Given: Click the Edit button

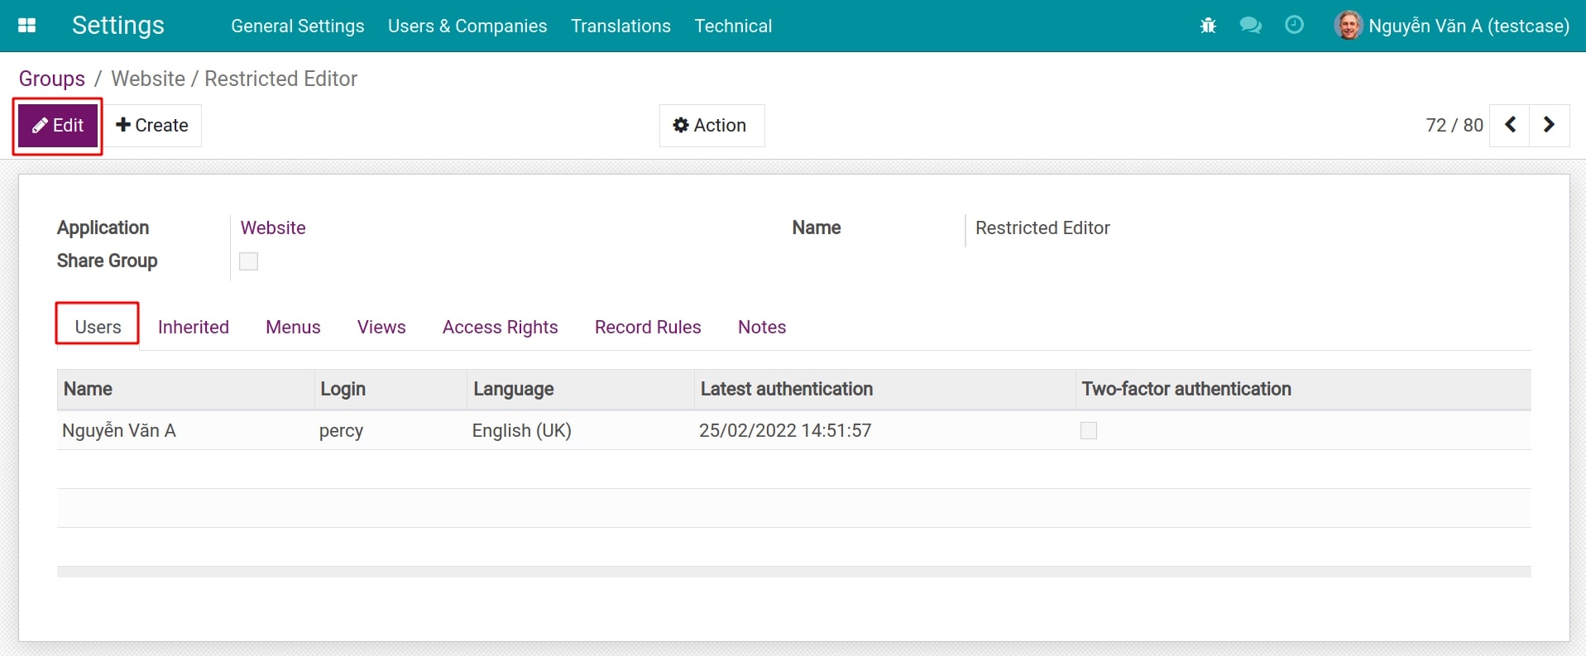Looking at the screenshot, I should pyautogui.click(x=58, y=126).
